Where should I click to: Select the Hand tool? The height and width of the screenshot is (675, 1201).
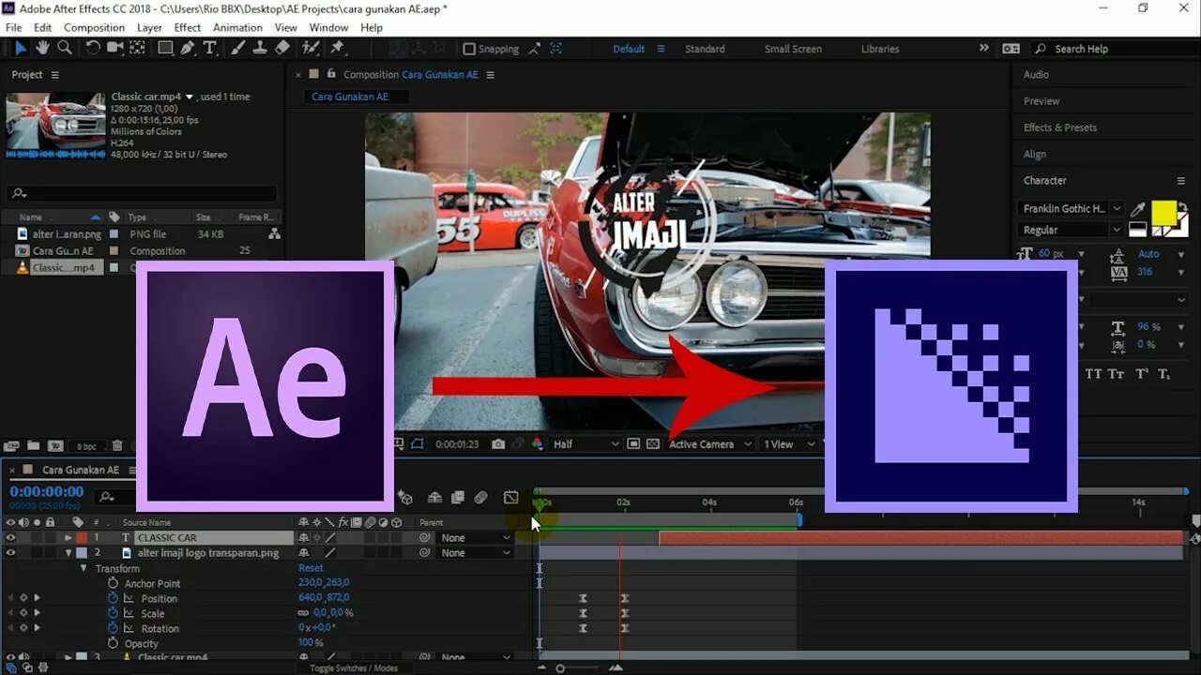coord(43,48)
